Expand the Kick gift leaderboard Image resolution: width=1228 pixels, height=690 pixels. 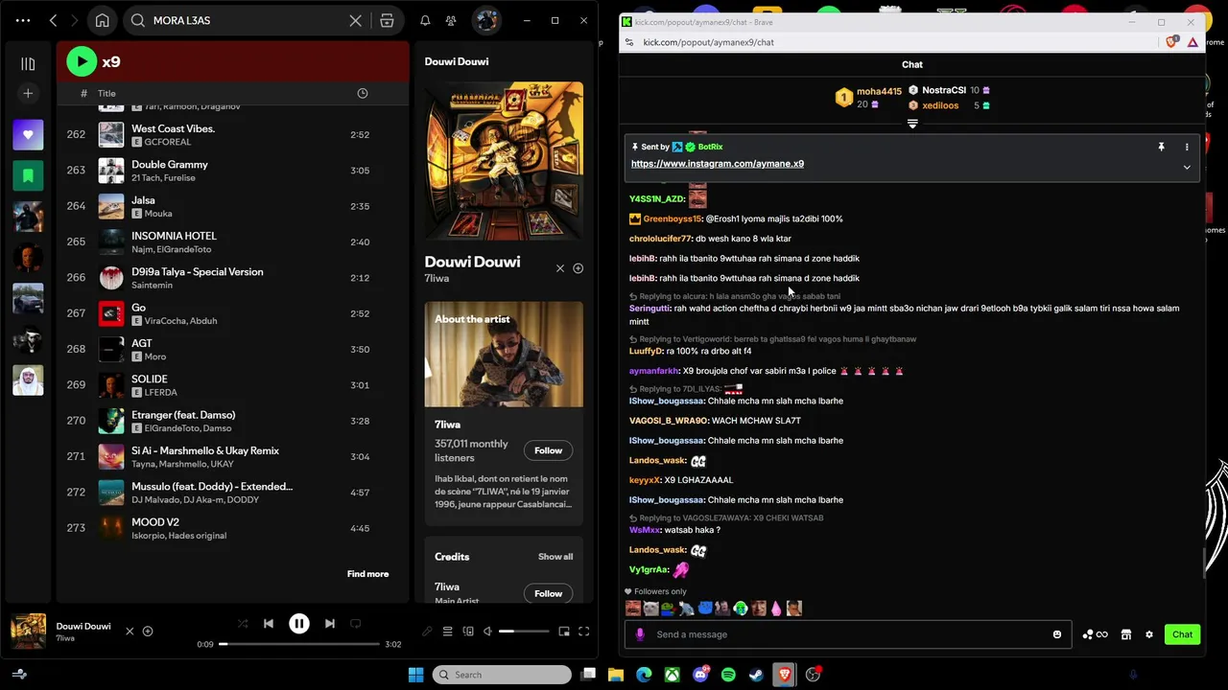coord(912,124)
